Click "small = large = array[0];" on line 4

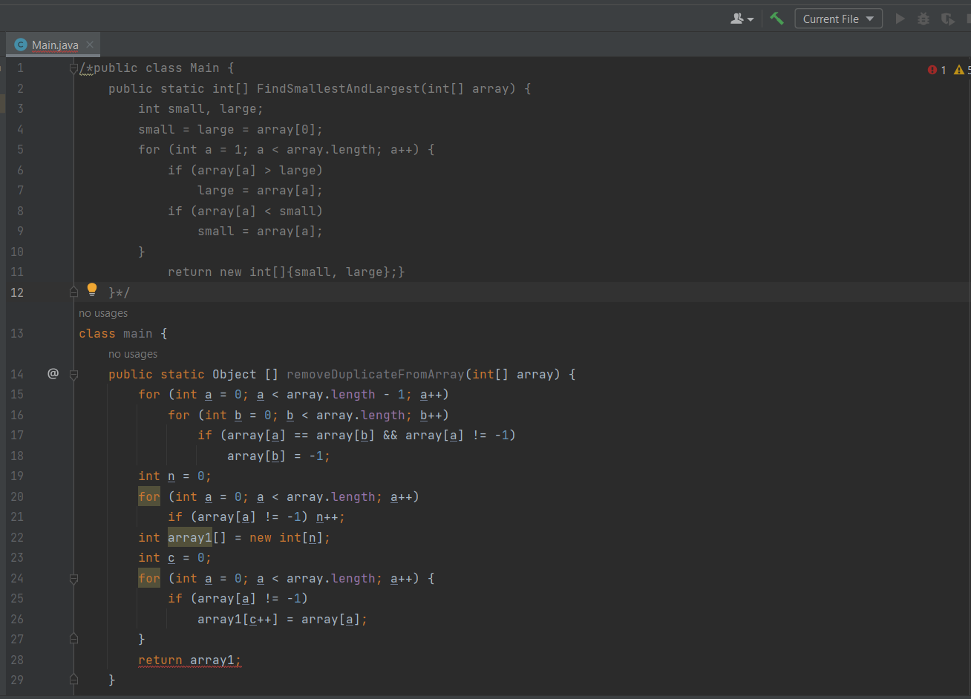coord(231,130)
